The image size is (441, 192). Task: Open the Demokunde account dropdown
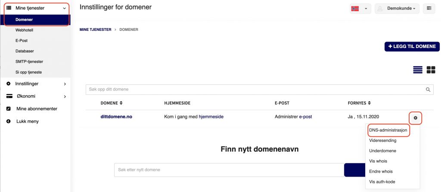pyautogui.click(x=397, y=9)
